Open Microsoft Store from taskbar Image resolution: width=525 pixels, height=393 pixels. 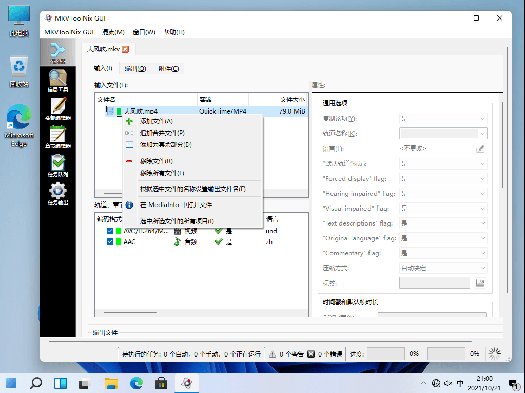[161, 383]
